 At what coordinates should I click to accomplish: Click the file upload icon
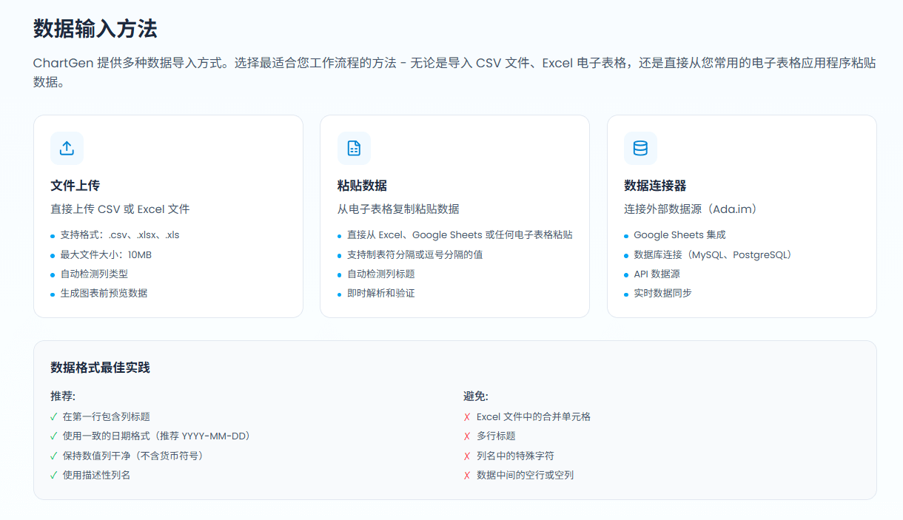click(67, 148)
